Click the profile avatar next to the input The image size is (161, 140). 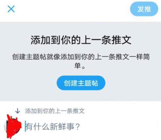point(12,126)
